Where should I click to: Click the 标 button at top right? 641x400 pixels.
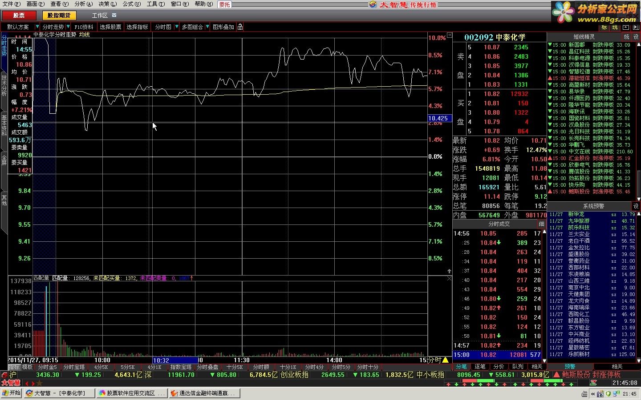tap(604, 28)
